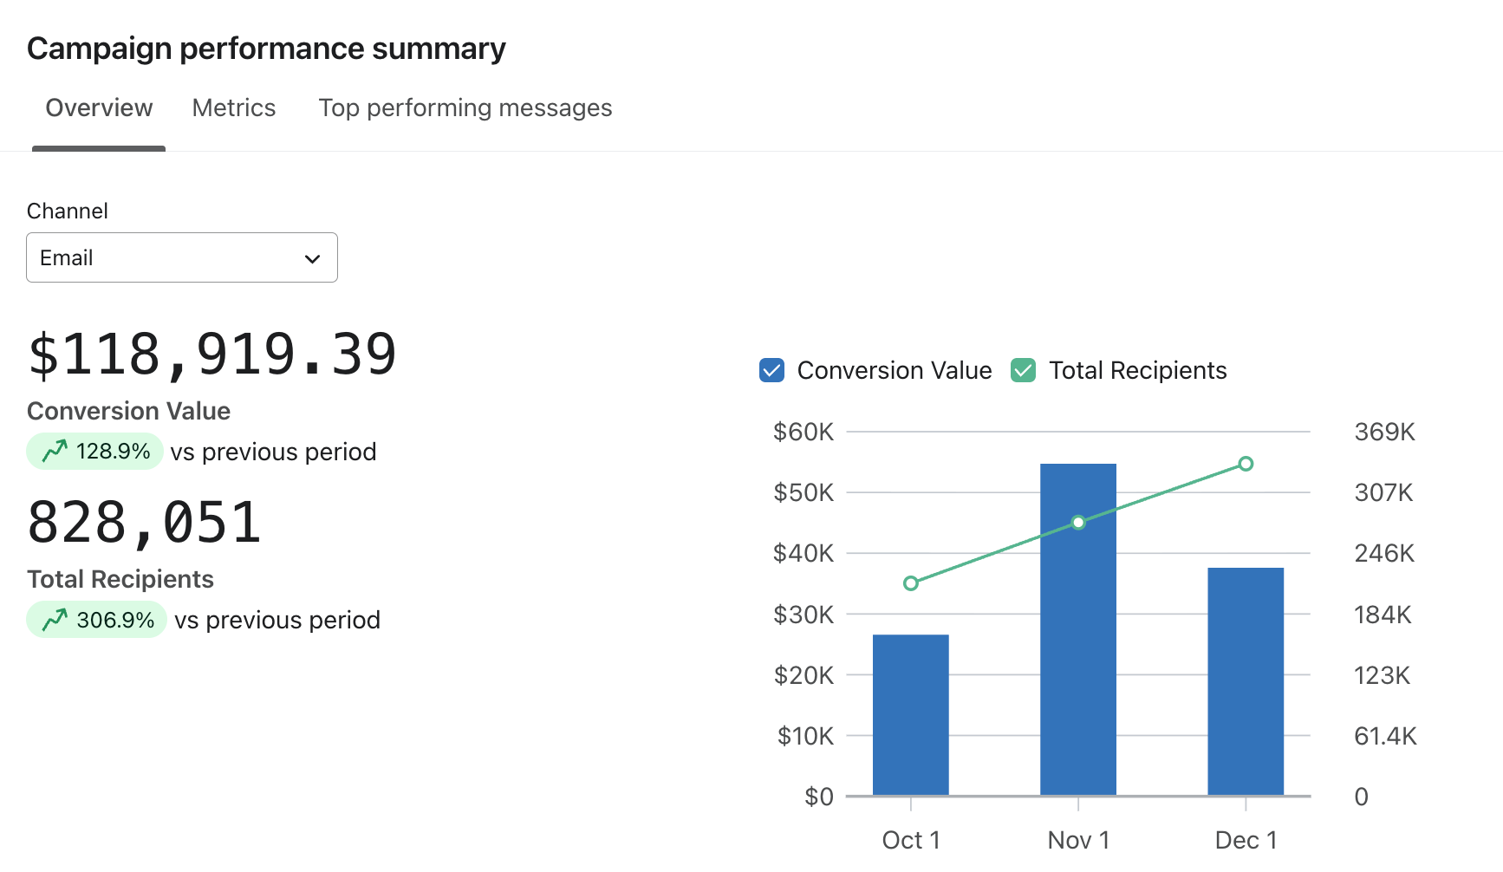Click the Conversion Value legend label

(x=894, y=370)
